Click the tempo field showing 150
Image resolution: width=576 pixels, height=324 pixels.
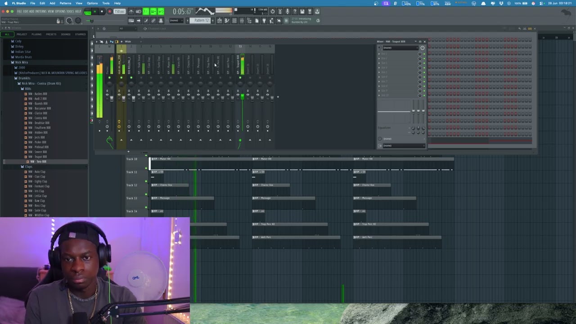coord(119,11)
